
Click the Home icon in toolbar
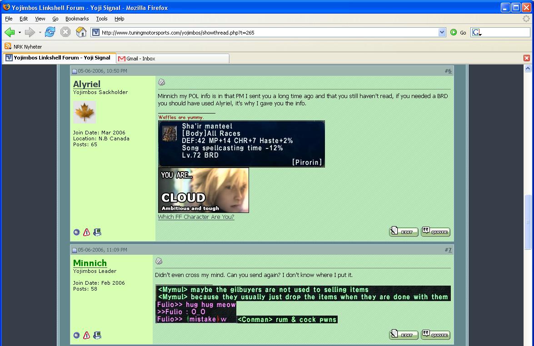[x=81, y=32]
